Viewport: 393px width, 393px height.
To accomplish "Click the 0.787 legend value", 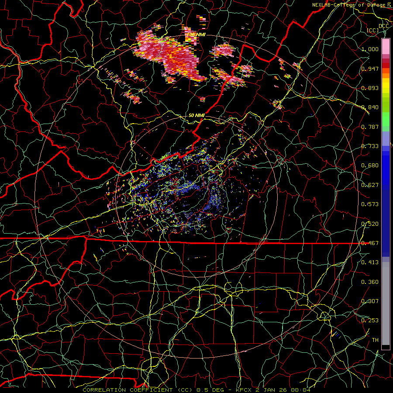I will pyautogui.click(x=370, y=127).
